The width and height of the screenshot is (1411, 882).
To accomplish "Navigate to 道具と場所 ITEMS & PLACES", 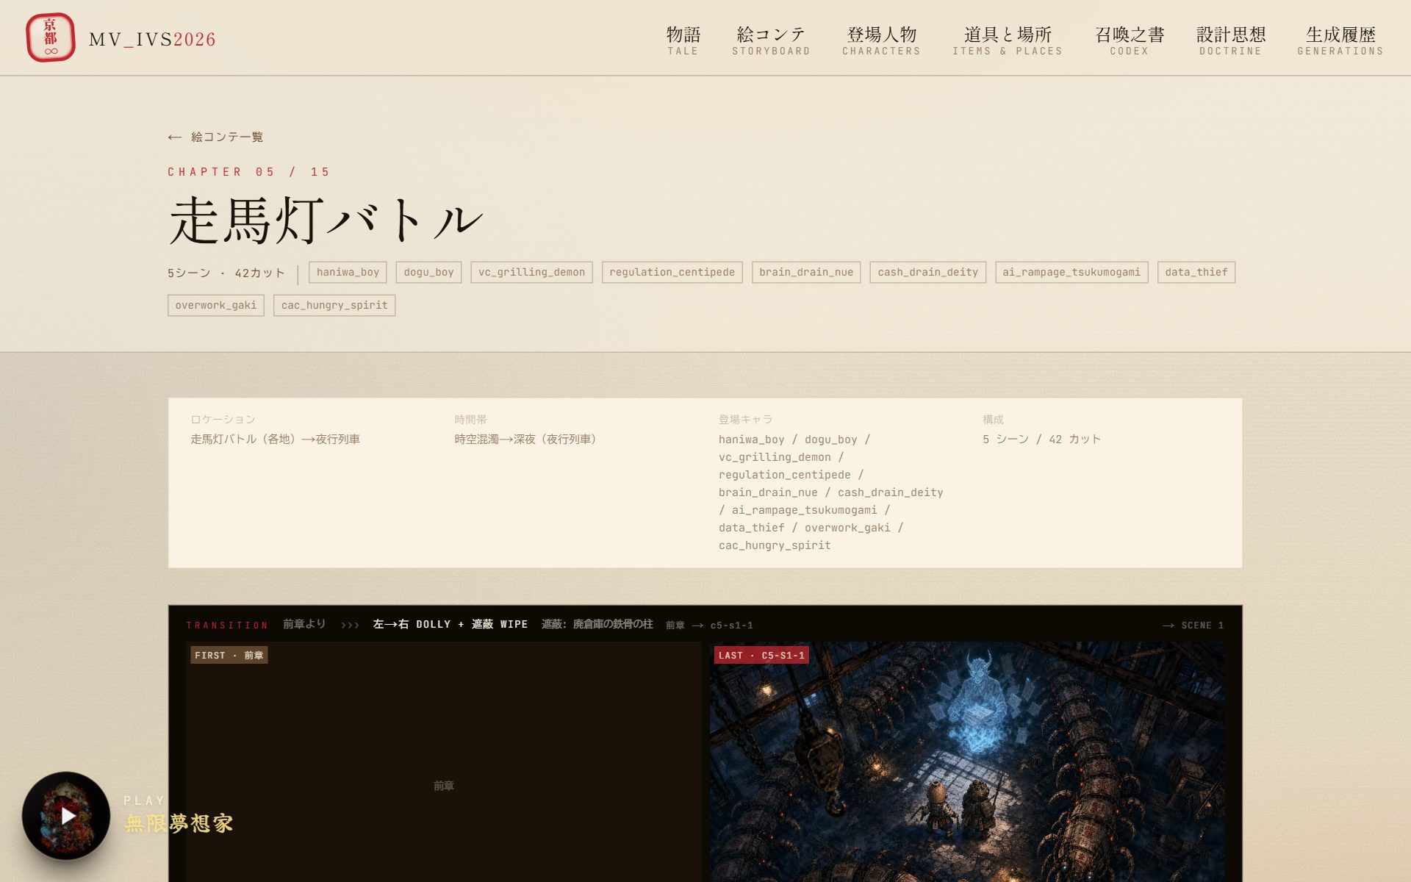I will [1008, 40].
